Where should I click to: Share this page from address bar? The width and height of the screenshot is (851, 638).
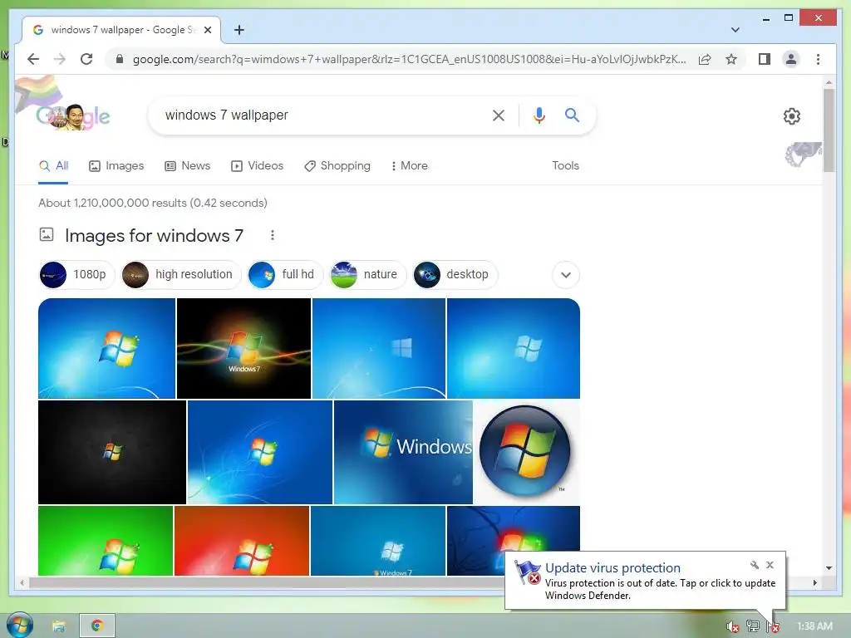click(x=705, y=59)
